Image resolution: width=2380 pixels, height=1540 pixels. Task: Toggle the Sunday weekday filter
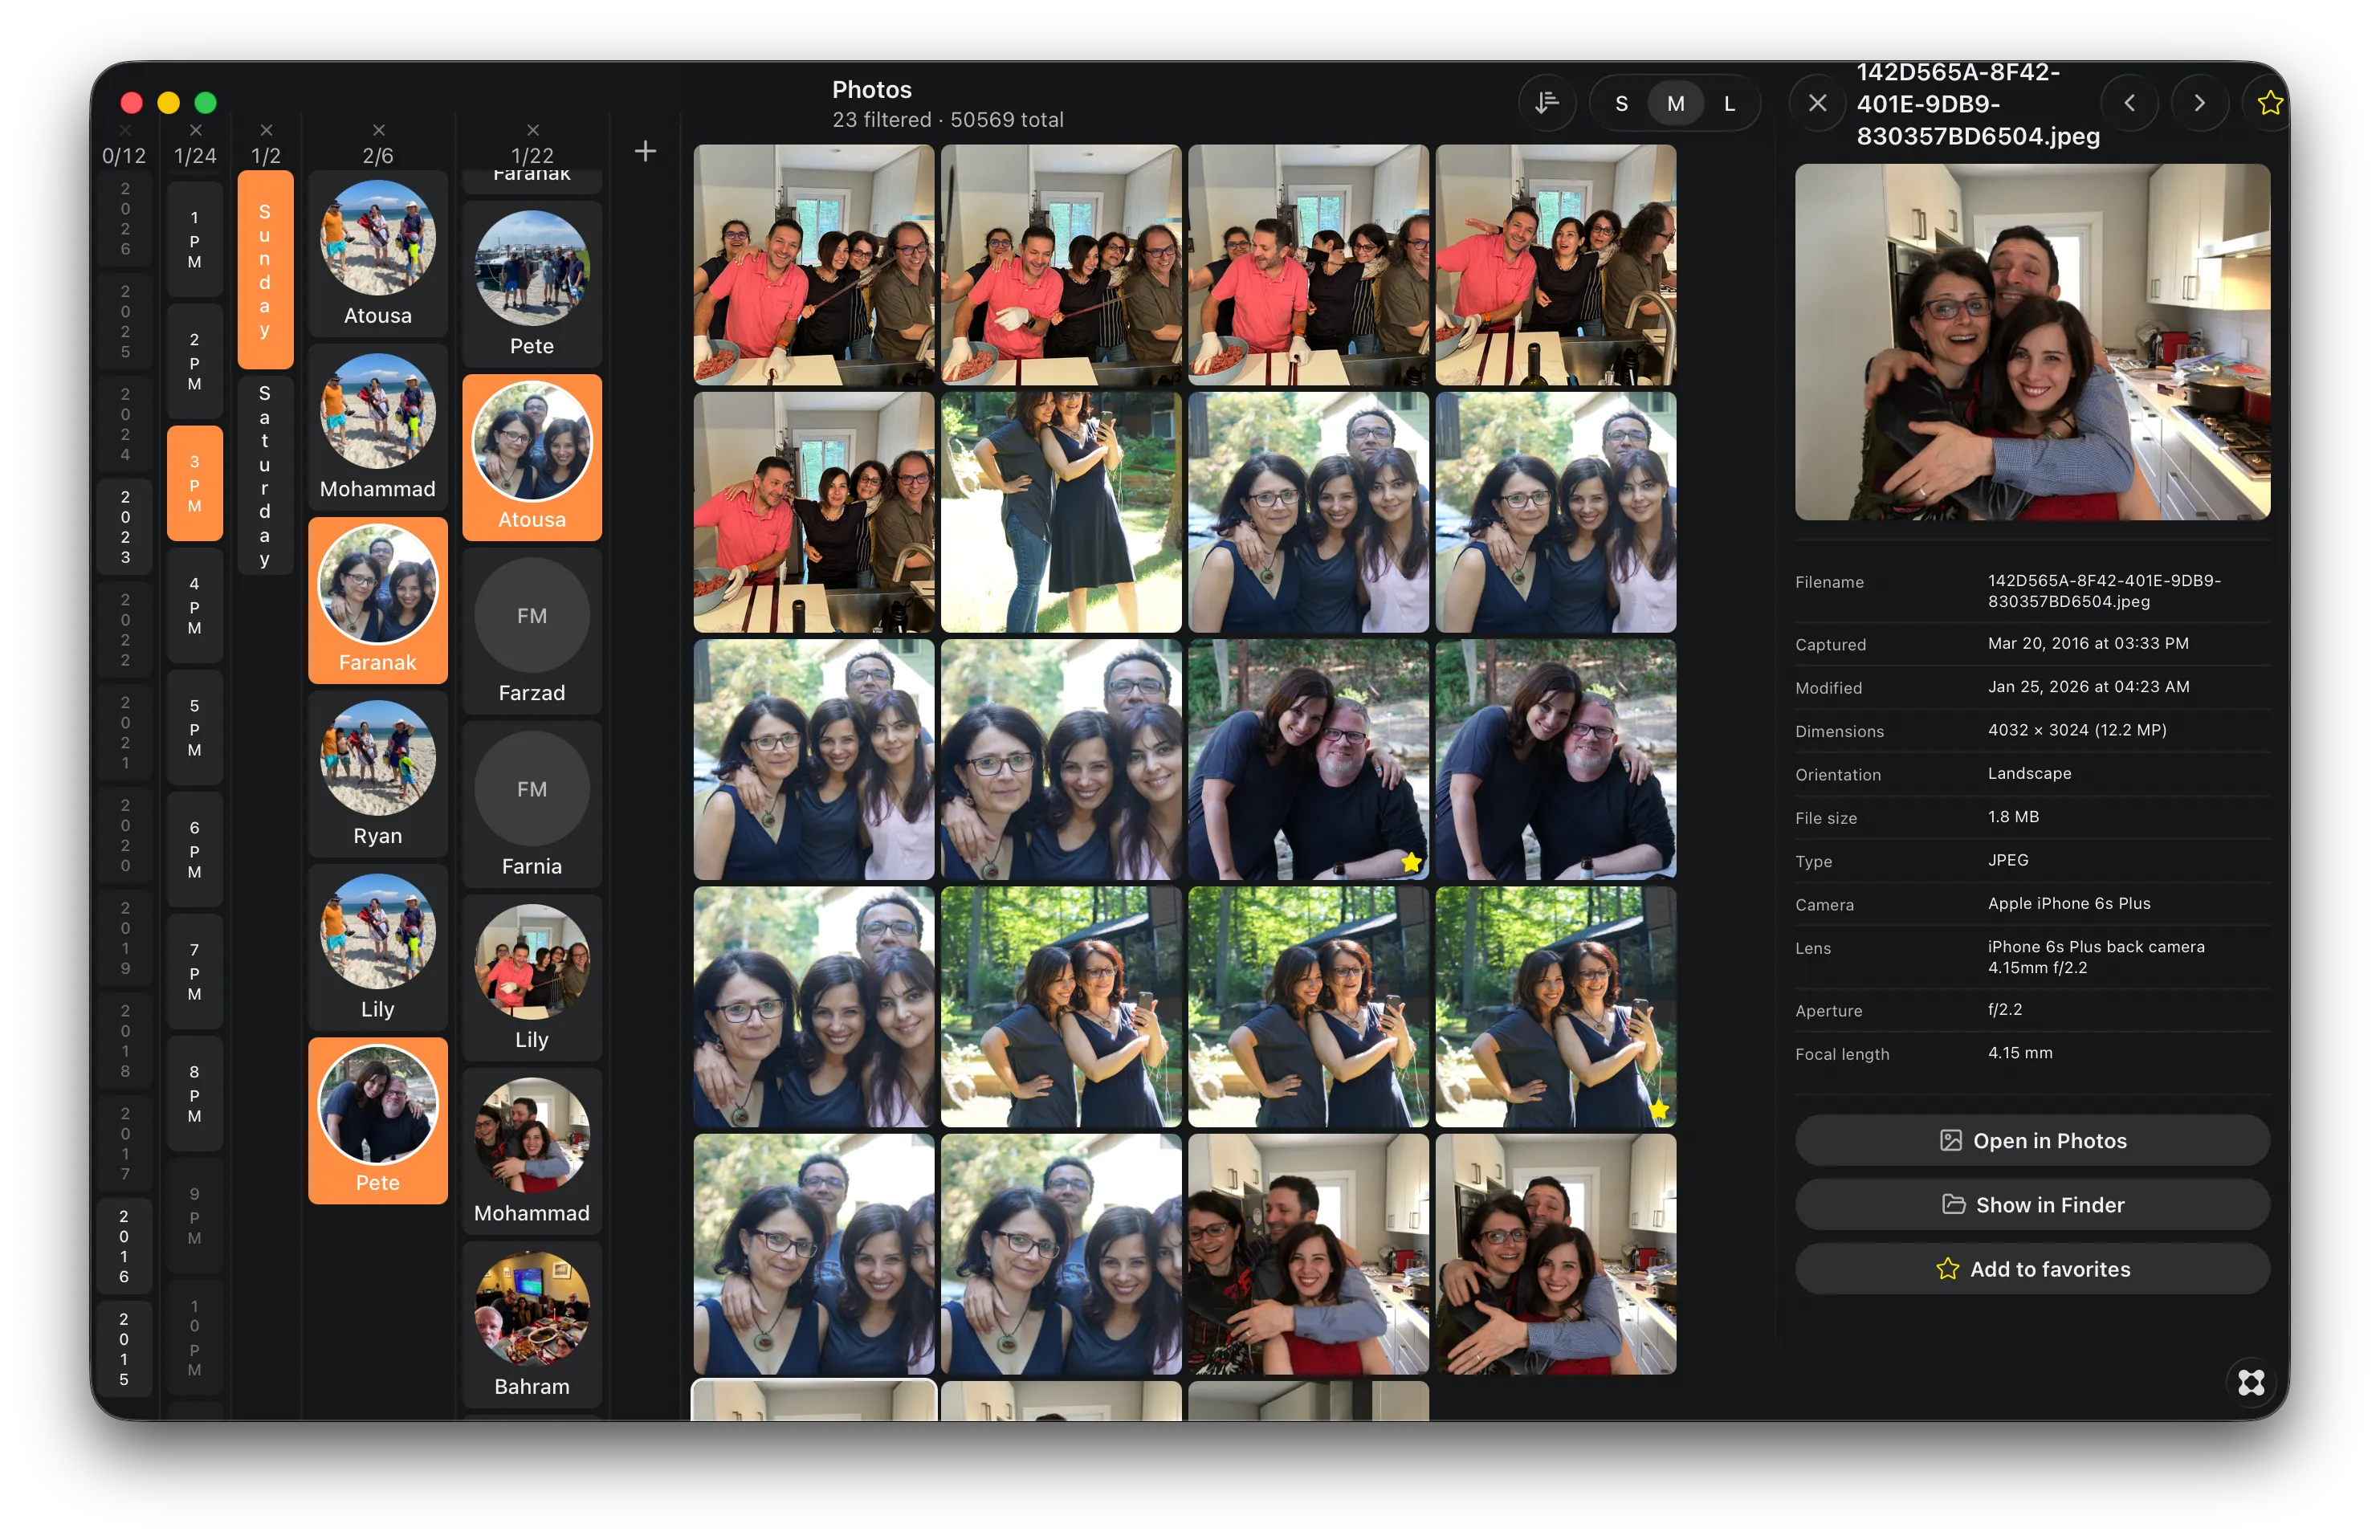265,270
